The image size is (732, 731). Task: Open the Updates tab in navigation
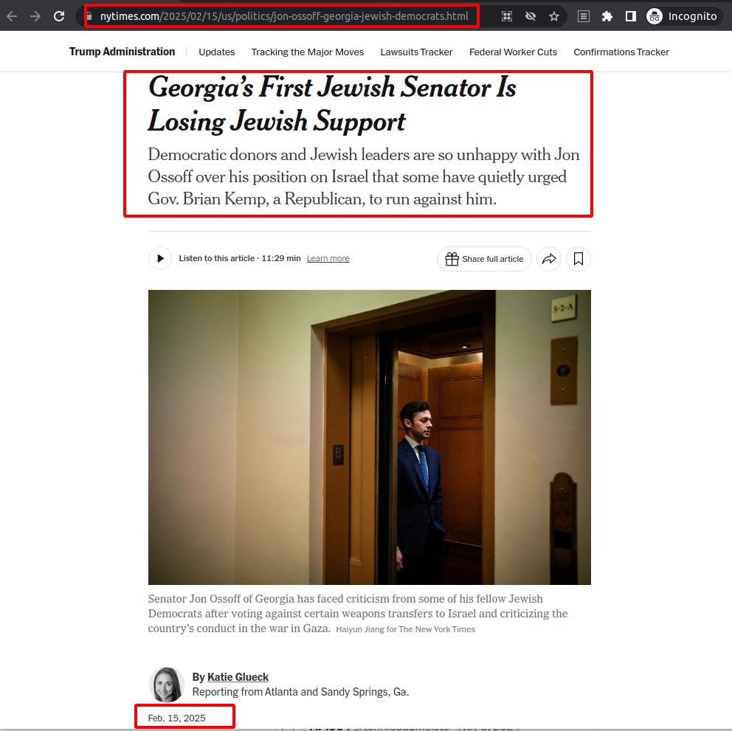pos(217,52)
